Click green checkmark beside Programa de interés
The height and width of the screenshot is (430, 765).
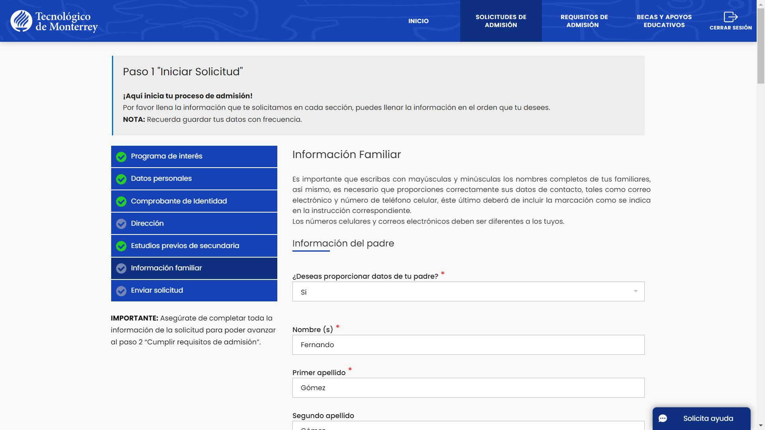(121, 157)
